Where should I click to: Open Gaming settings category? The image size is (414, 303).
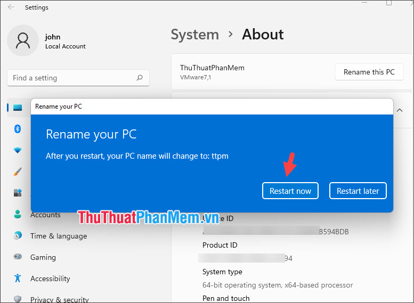[x=43, y=257]
